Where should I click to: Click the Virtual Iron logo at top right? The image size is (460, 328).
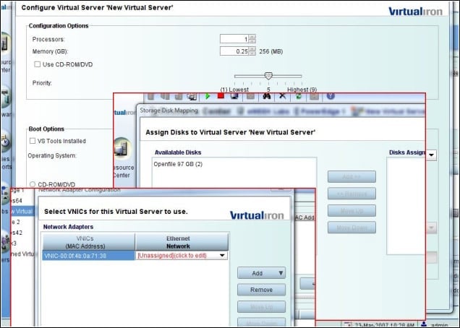pyautogui.click(x=415, y=12)
